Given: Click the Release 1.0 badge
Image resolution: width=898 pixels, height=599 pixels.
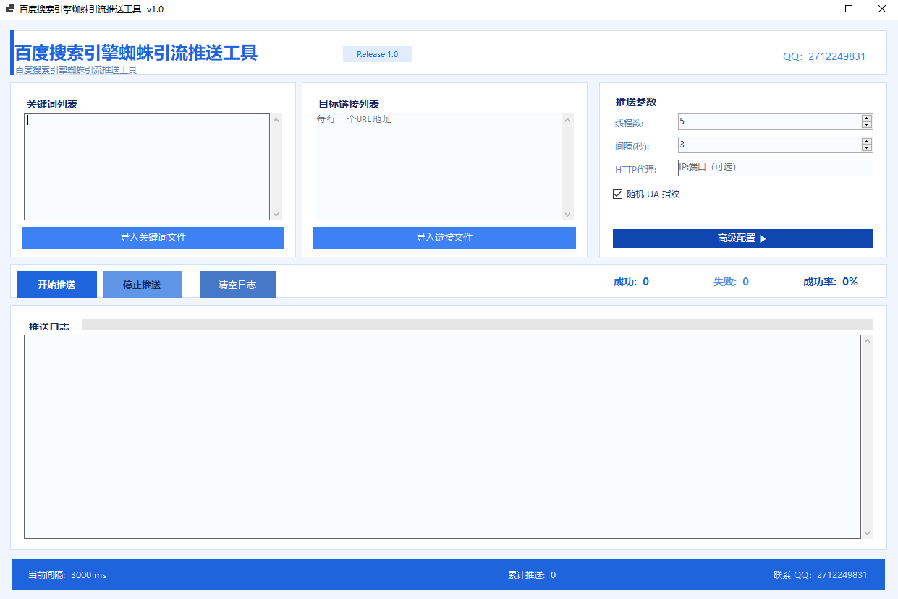Looking at the screenshot, I should pos(377,54).
